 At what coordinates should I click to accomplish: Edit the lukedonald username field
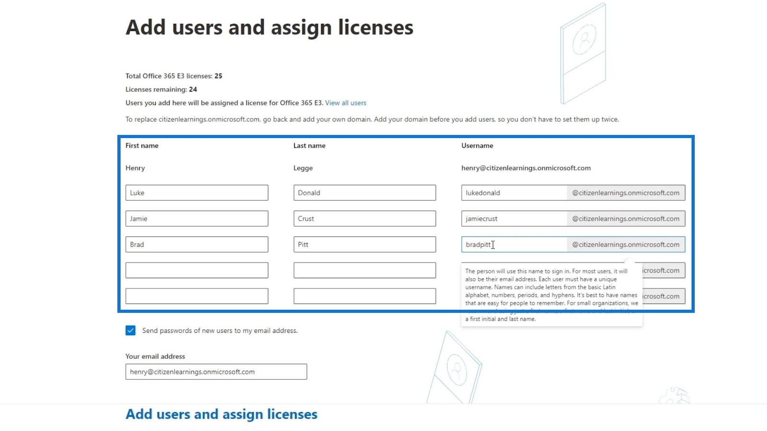pyautogui.click(x=514, y=193)
